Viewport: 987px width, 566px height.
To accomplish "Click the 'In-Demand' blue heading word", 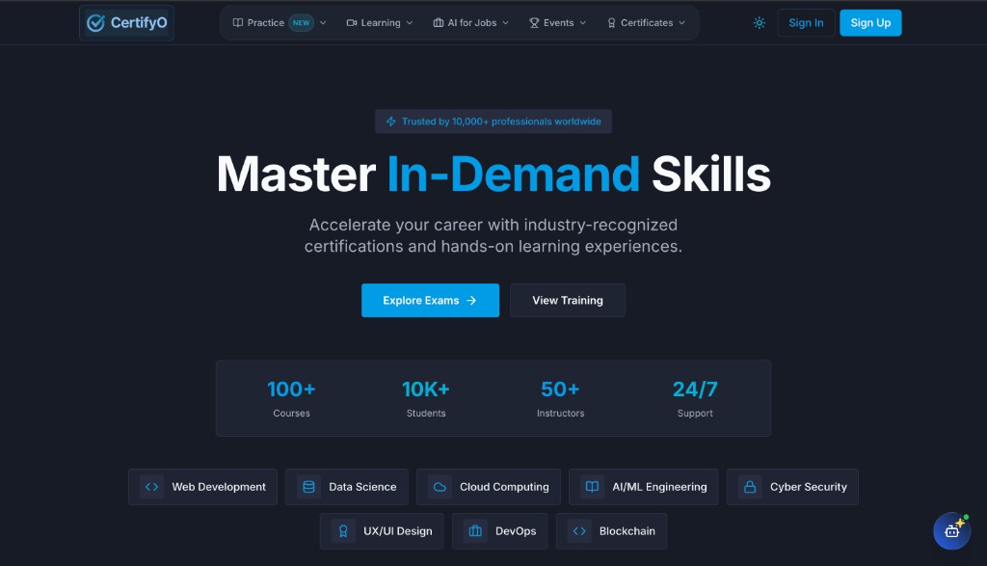I will pos(513,174).
